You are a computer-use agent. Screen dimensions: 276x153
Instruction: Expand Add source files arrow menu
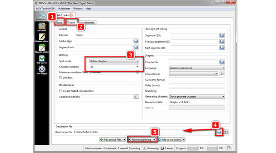124,140
